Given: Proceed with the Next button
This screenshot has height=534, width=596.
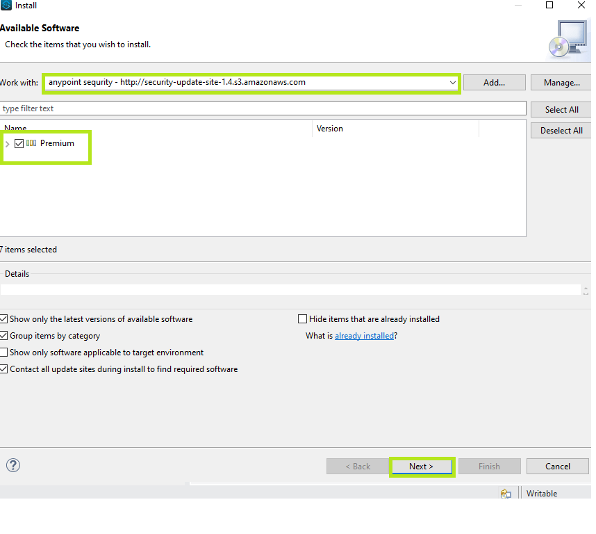Looking at the screenshot, I should tap(422, 466).
